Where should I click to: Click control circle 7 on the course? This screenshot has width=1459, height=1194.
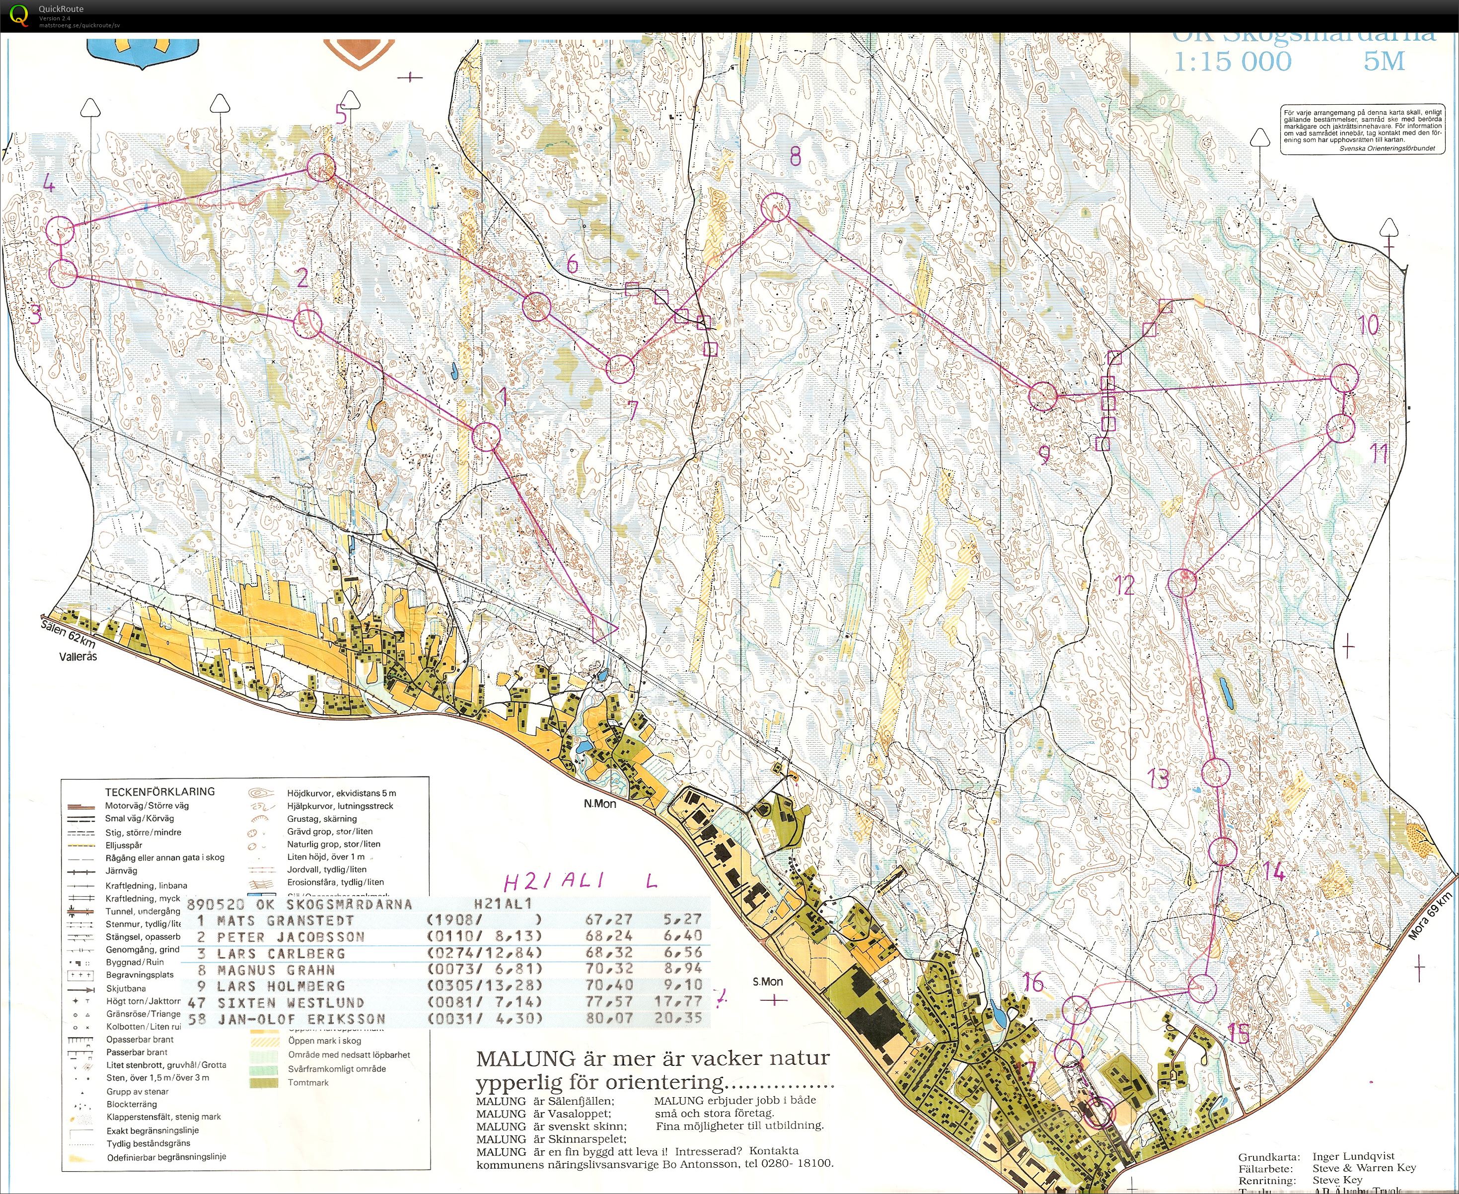[x=619, y=369]
